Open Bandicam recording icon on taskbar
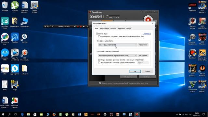 pos(137,114)
